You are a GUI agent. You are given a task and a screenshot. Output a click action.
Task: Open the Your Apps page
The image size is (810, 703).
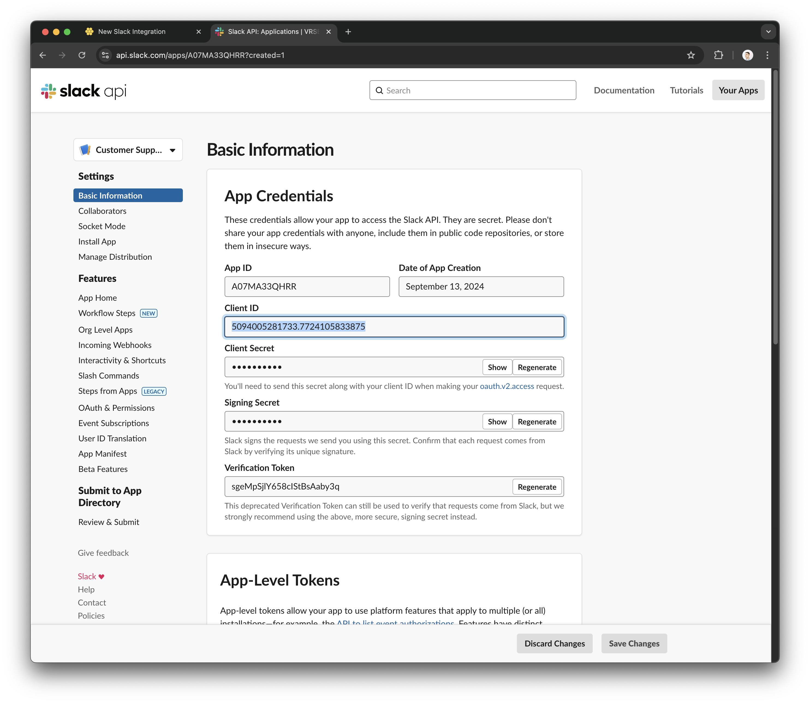coord(738,91)
